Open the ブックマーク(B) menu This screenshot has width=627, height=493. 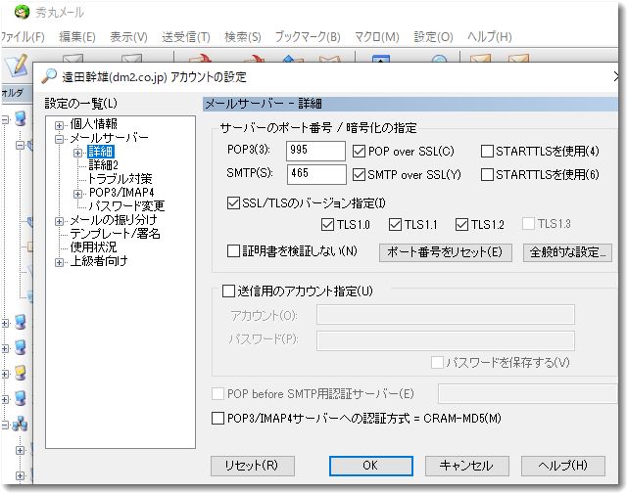308,37
